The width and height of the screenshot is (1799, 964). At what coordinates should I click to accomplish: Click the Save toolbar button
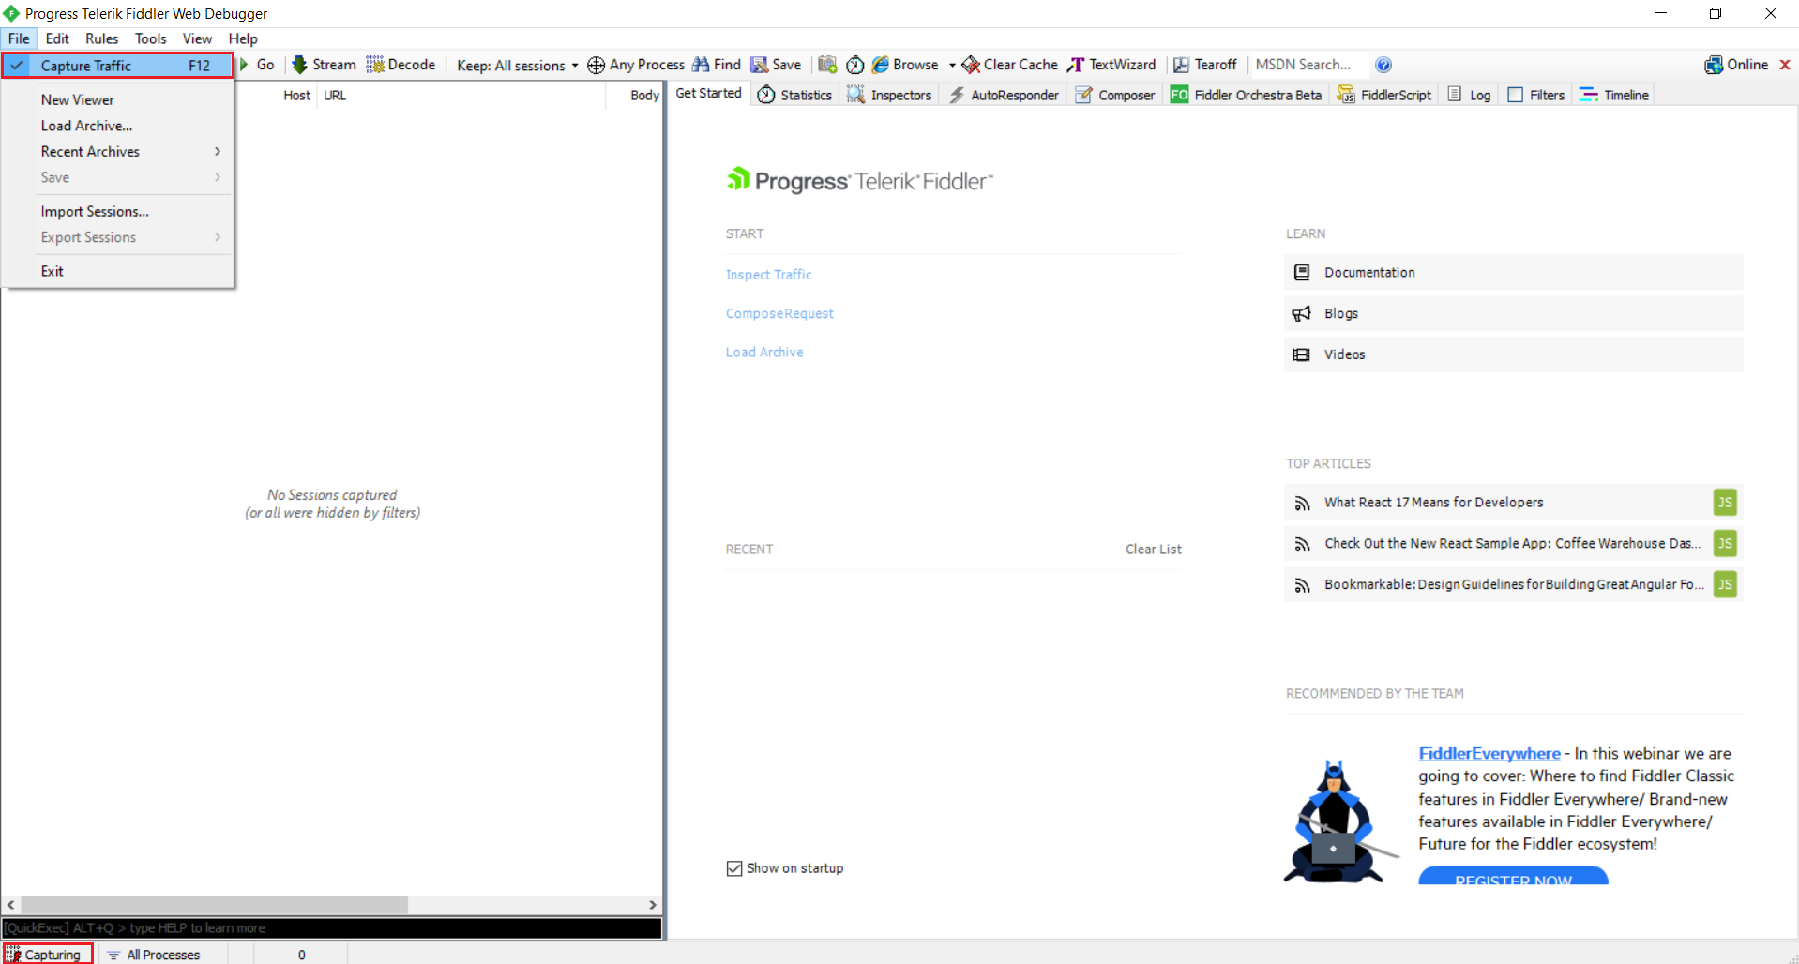pos(776,65)
